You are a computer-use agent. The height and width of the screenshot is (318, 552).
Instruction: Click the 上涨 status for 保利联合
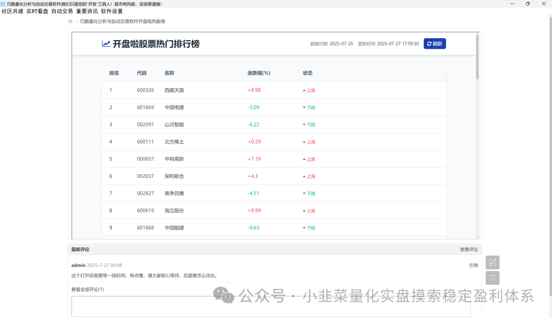click(309, 176)
